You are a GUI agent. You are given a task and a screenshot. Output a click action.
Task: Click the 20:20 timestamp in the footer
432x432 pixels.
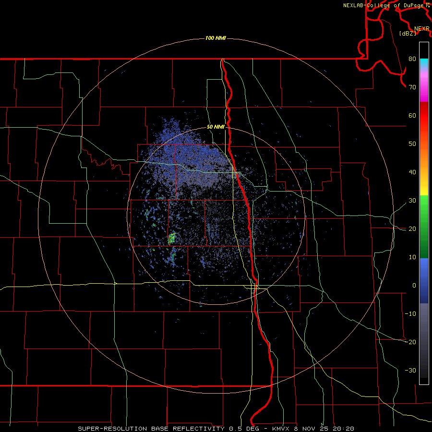[x=344, y=429]
